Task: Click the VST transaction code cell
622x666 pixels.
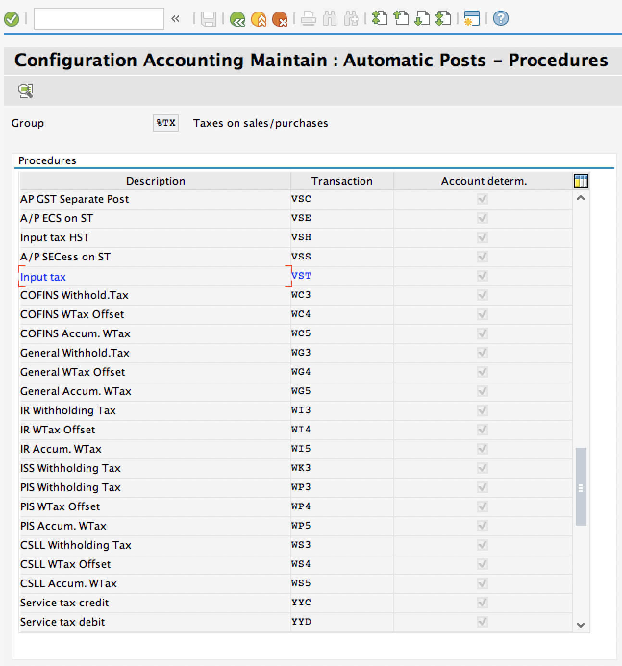Action: (342, 276)
